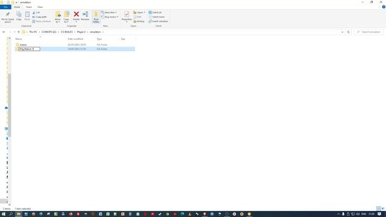Image resolution: width=386 pixels, height=217 pixels.
Task: Refresh the current folder view
Action: [348, 32]
